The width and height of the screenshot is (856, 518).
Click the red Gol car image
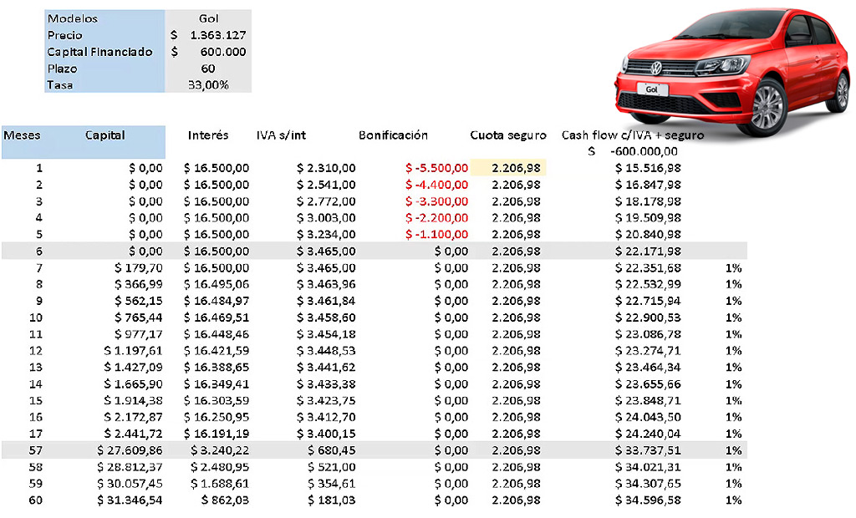pos(732,70)
